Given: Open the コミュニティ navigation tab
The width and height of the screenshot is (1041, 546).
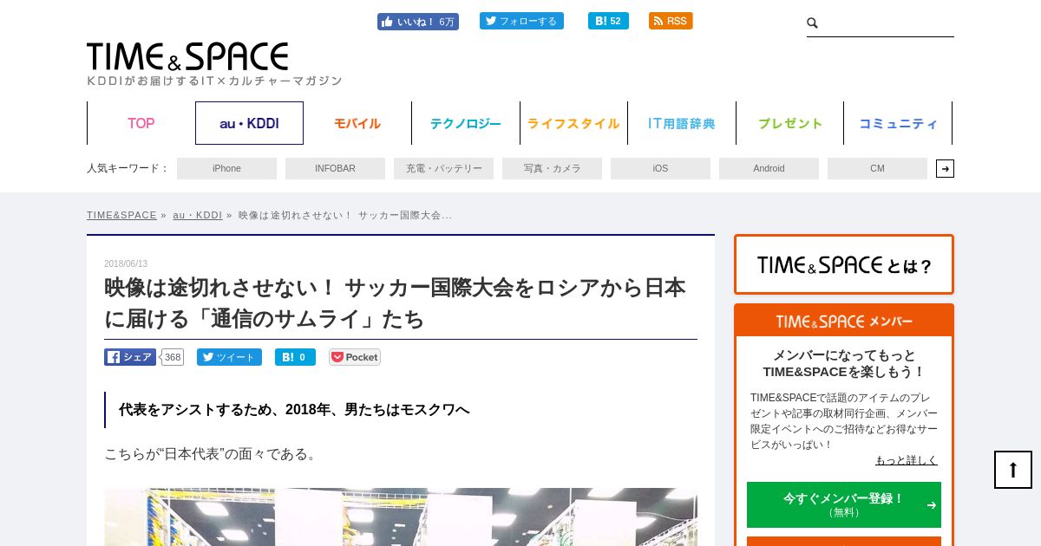Looking at the screenshot, I should tap(898, 123).
